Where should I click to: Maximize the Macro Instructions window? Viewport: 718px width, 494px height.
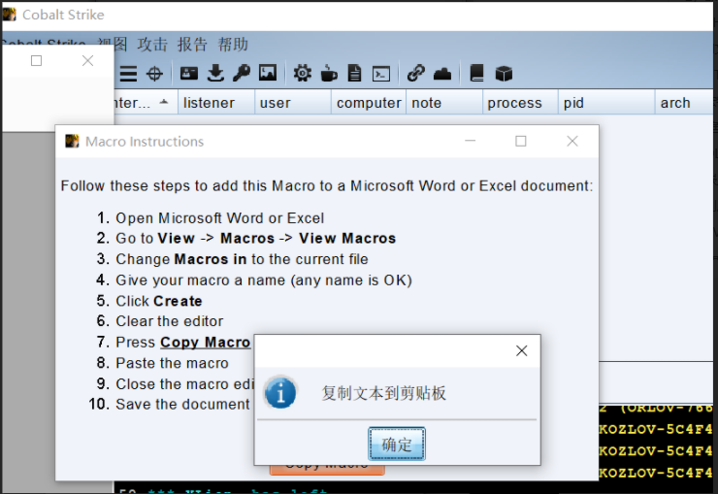pos(521,141)
